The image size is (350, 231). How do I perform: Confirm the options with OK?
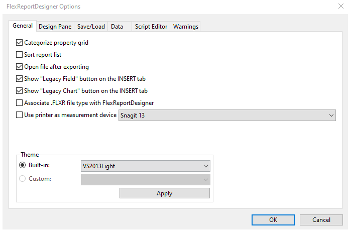click(273, 220)
